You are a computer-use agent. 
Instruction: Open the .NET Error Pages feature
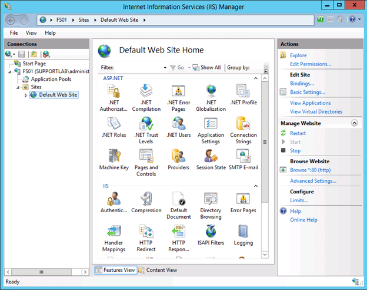pos(179,98)
